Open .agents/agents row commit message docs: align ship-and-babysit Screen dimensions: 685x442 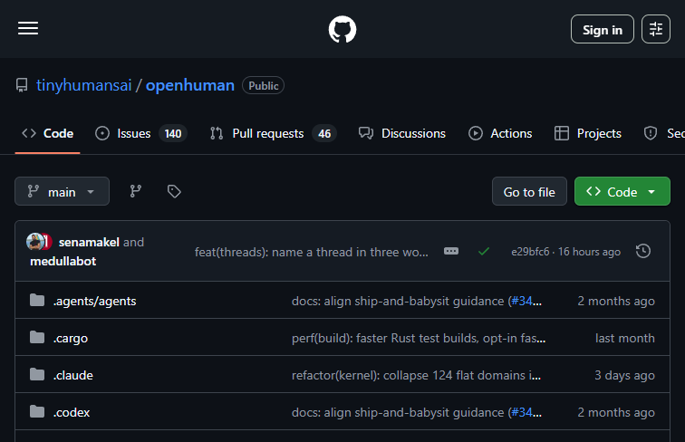400,301
